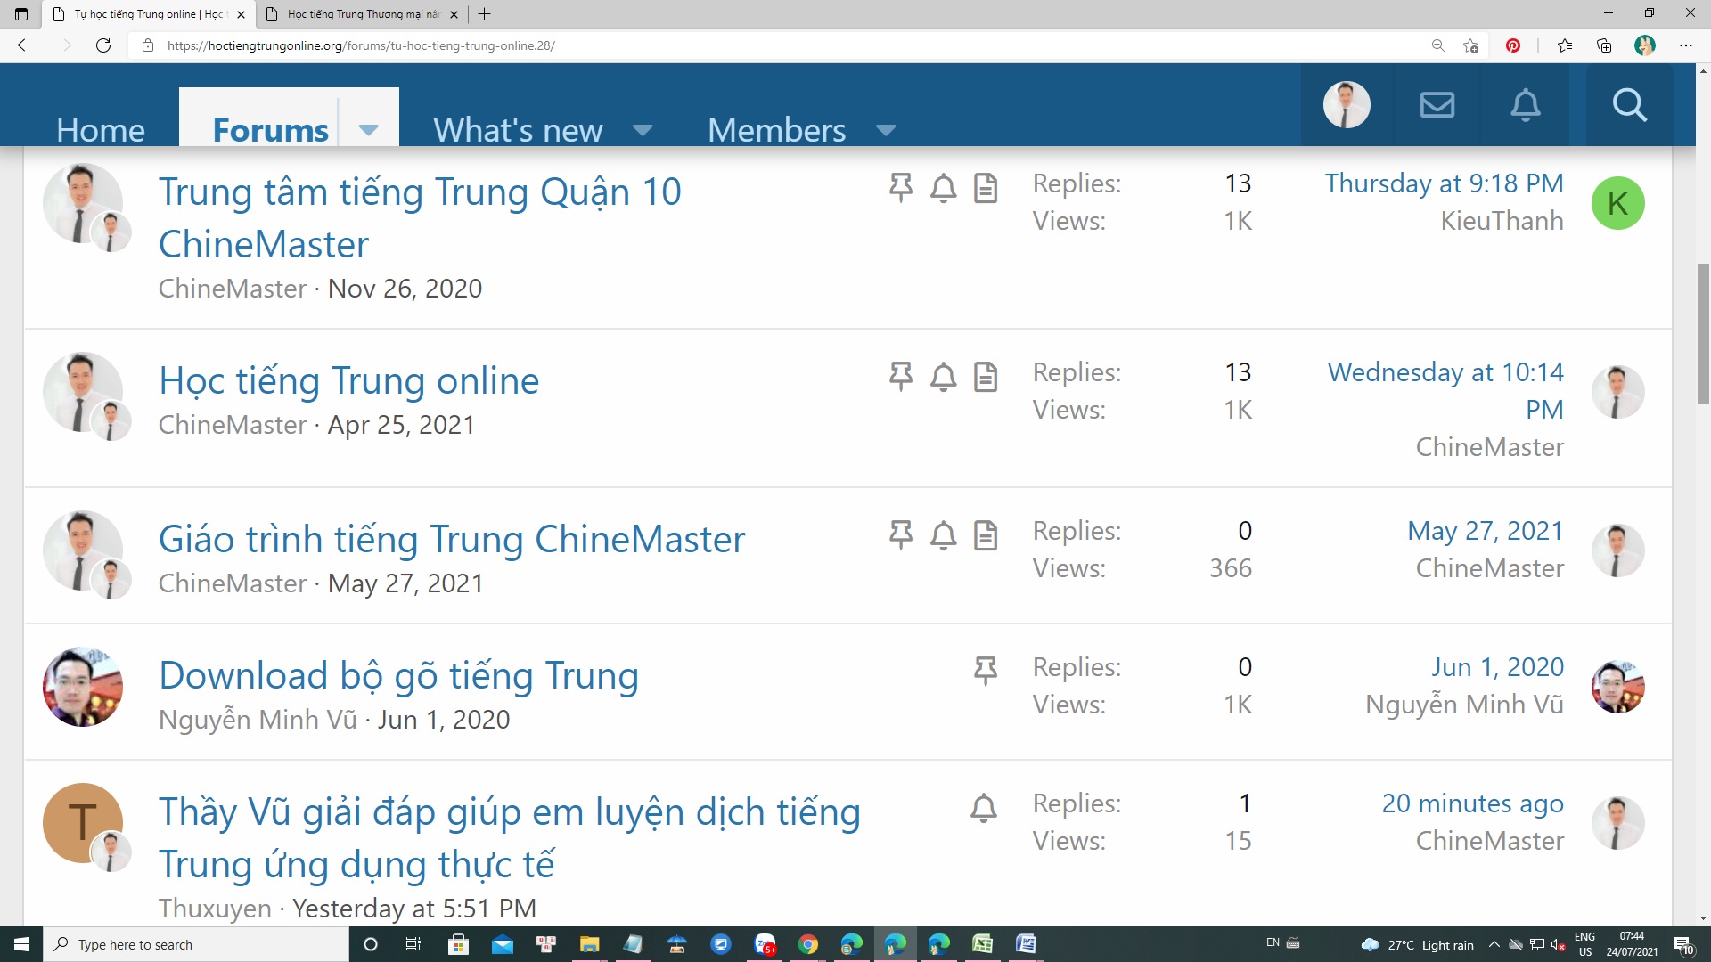
Task: Open the forum search magnifier icon
Action: (x=1629, y=105)
